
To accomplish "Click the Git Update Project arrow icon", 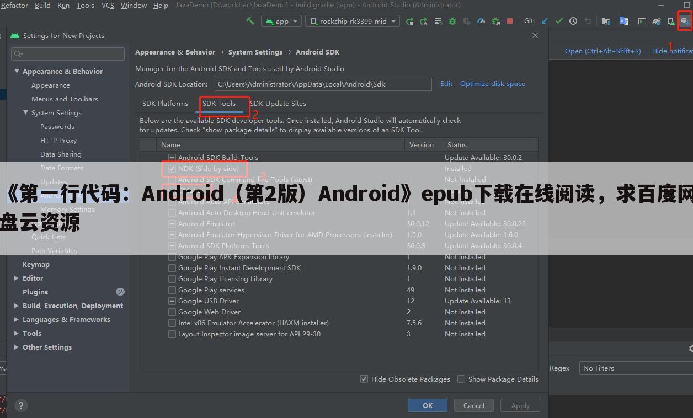I will coord(545,22).
